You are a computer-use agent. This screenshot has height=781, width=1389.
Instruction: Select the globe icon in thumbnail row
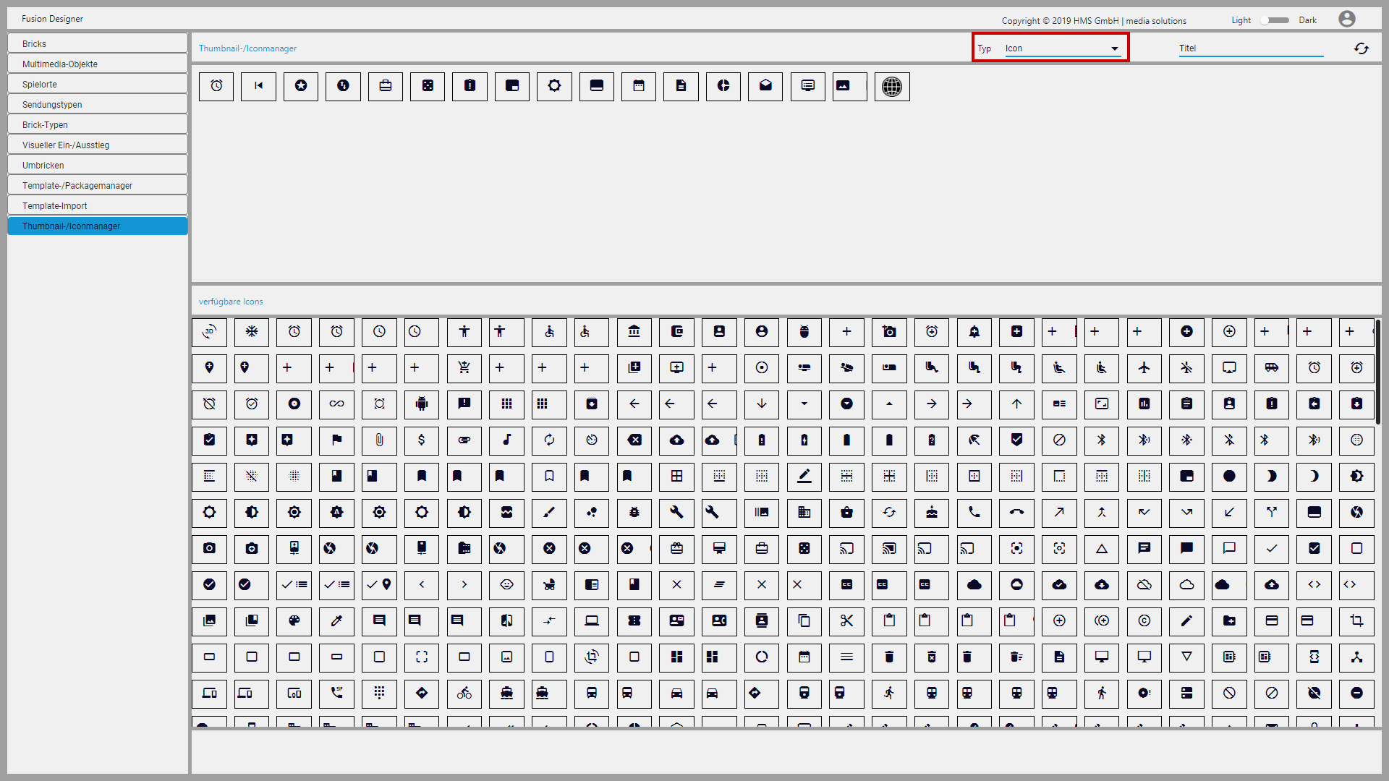coord(892,87)
